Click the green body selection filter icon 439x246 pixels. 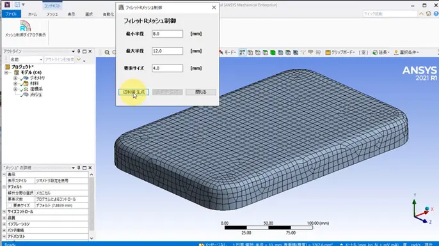pos(273,52)
